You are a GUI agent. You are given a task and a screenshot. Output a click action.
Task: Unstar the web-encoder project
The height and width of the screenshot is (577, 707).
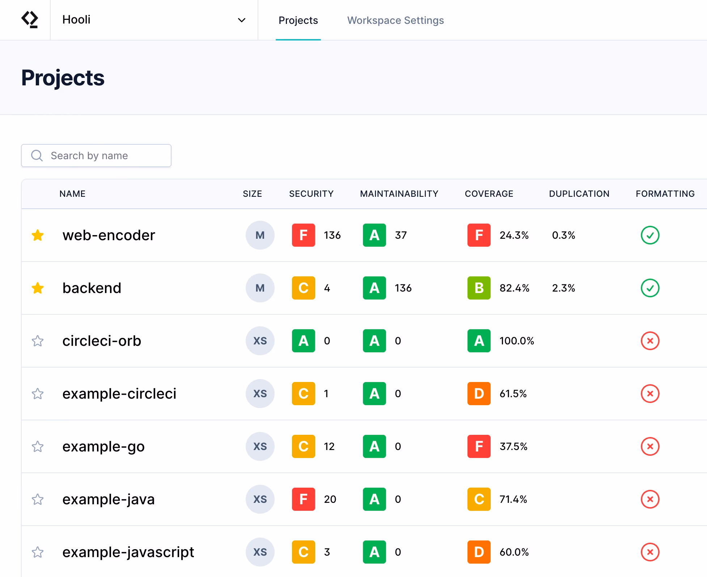coord(38,236)
